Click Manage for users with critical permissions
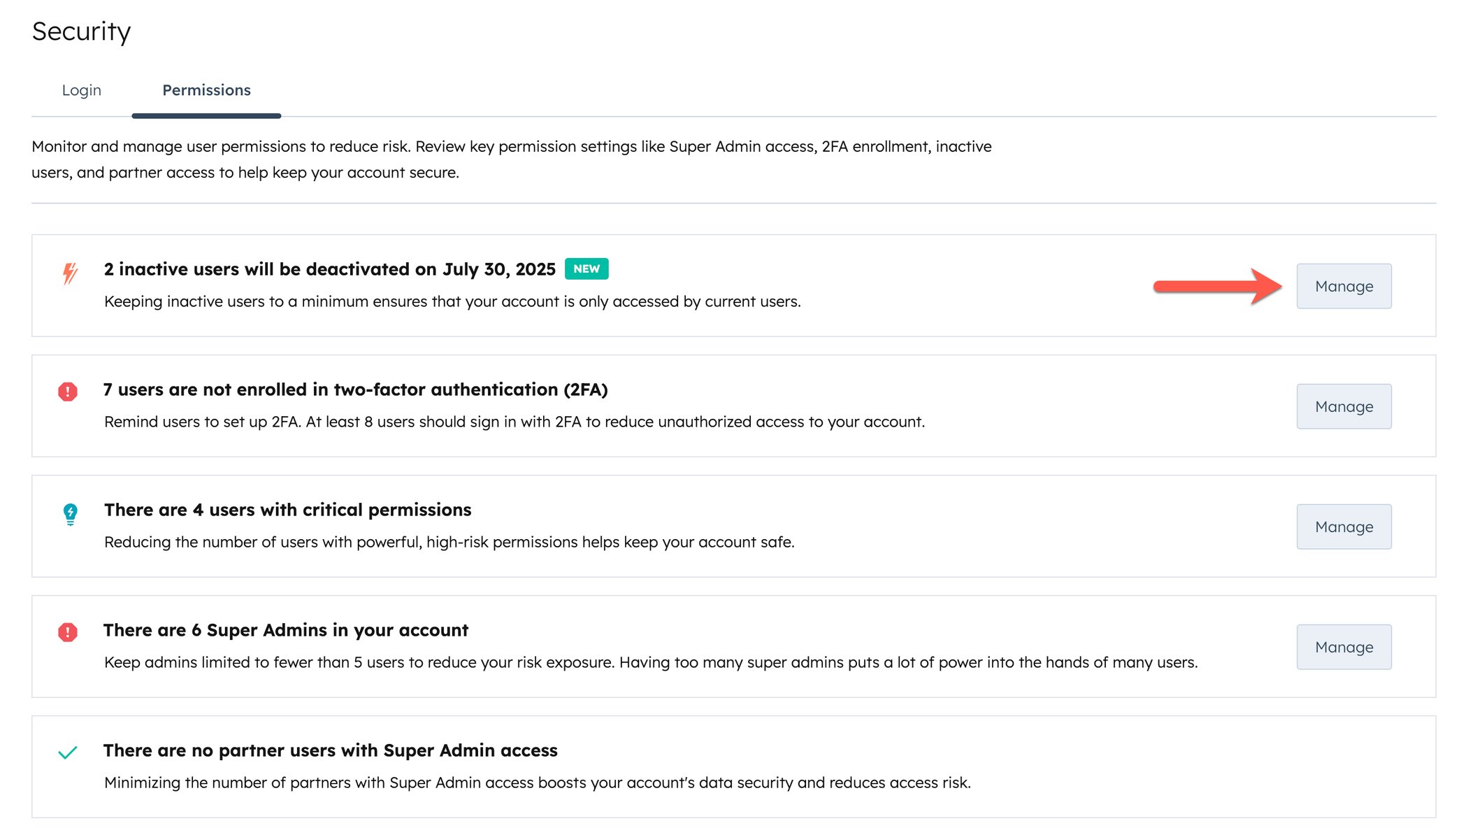Image resolution: width=1468 pixels, height=828 pixels. click(x=1344, y=526)
